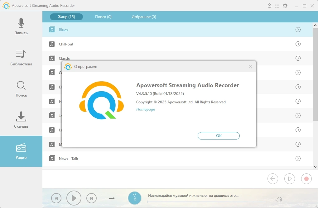Click the large play button in player bar
This screenshot has width=318, height=208.
[x=74, y=198]
